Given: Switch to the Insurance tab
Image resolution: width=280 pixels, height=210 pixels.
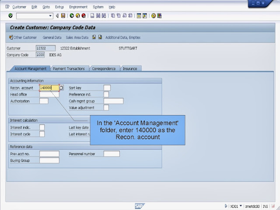Looking at the screenshot, I should [130, 69].
